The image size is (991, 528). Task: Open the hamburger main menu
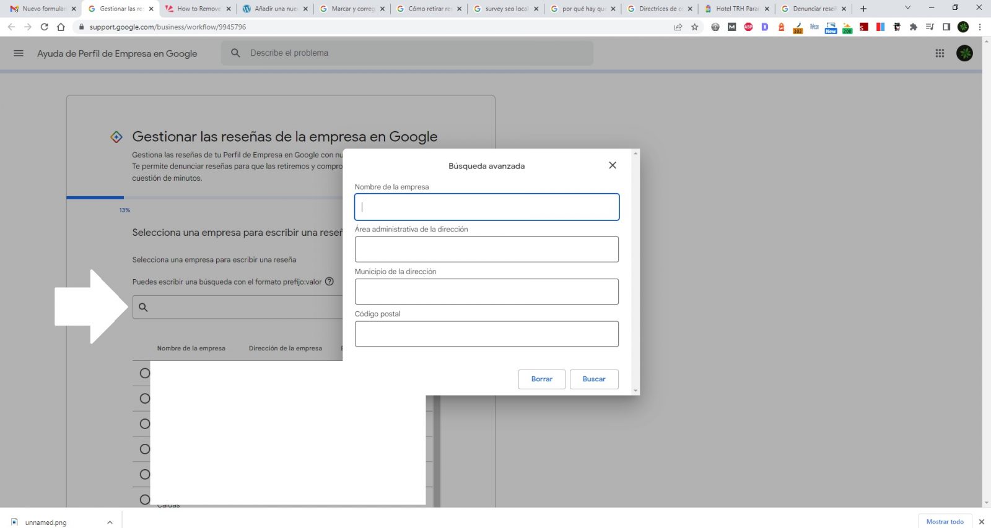(19, 53)
